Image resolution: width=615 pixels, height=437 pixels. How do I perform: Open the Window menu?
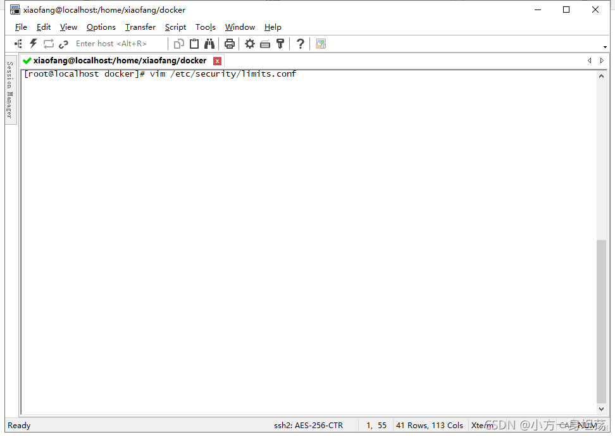[240, 27]
